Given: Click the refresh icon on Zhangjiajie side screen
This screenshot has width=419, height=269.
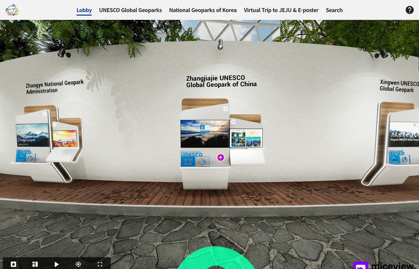Looking at the screenshot, I should tap(233, 122).
